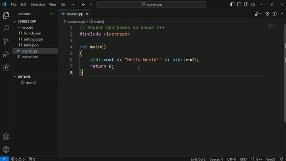Screen dimensions: 286x161
Task: Open the Selection menu
Action: click(x=38, y=4)
